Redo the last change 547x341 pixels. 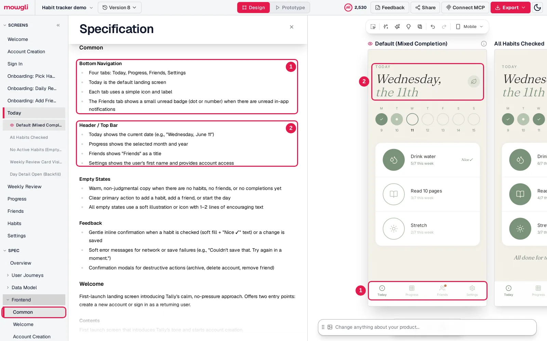444,27
